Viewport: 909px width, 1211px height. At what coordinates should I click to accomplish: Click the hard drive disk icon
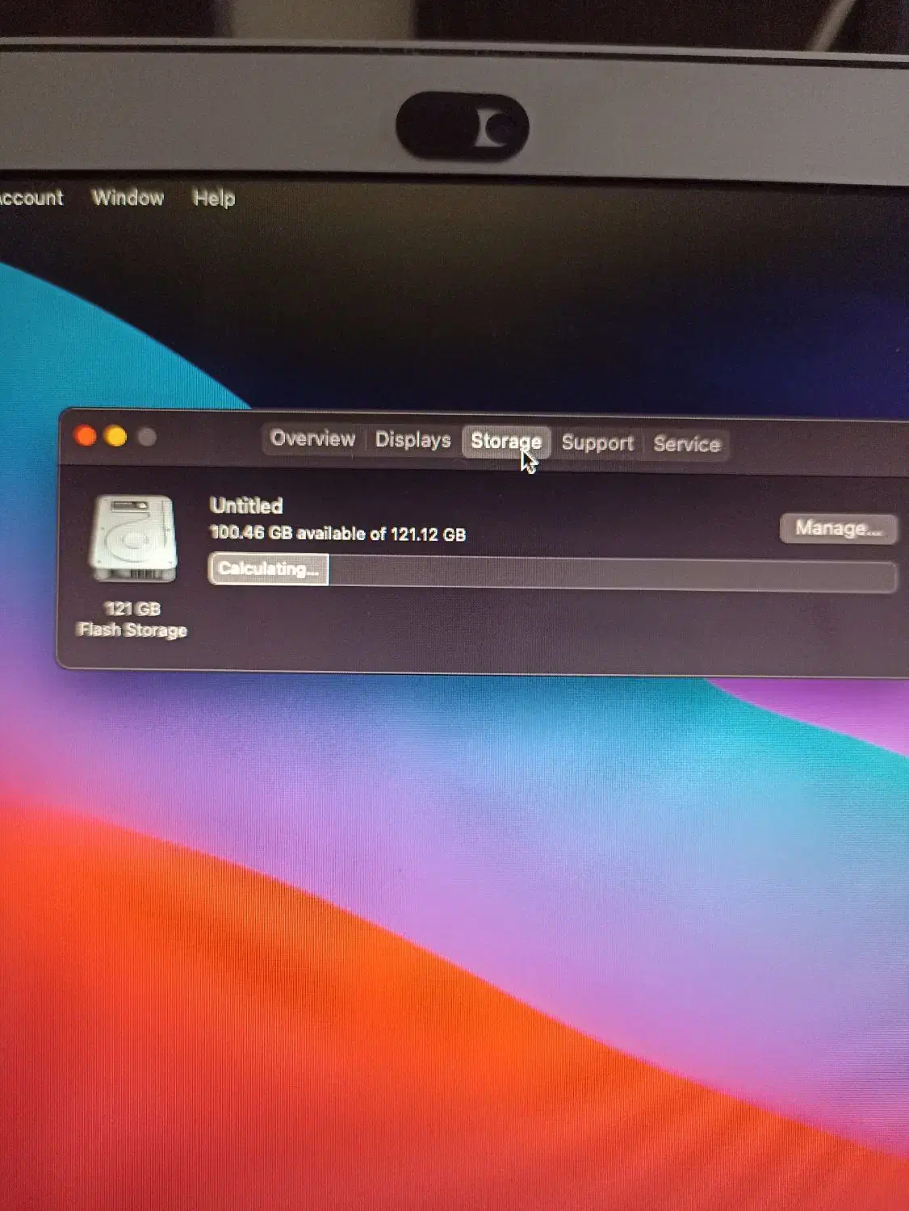tap(133, 538)
